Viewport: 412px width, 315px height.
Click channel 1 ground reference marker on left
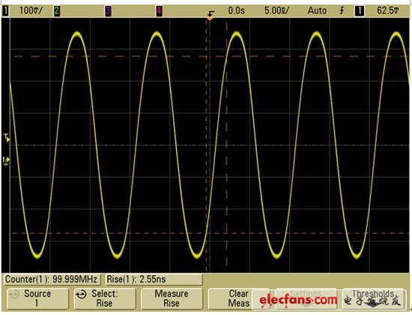tap(6, 161)
